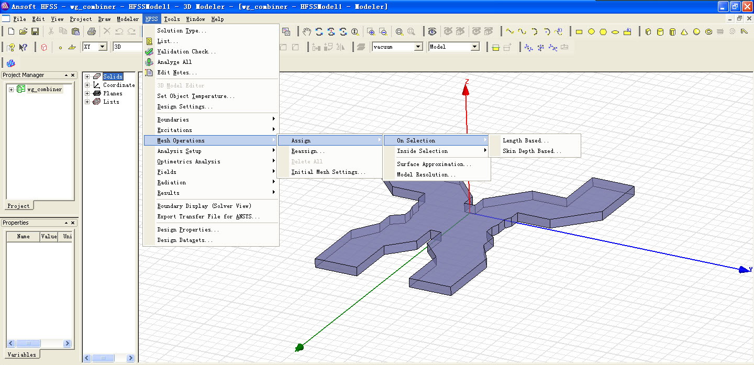Click the Properties panel horizontal scrollbar
This screenshot has width=754, height=365.
point(39,344)
